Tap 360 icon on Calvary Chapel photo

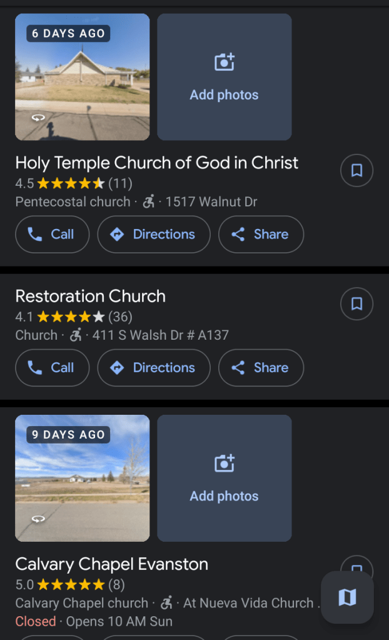tap(39, 519)
